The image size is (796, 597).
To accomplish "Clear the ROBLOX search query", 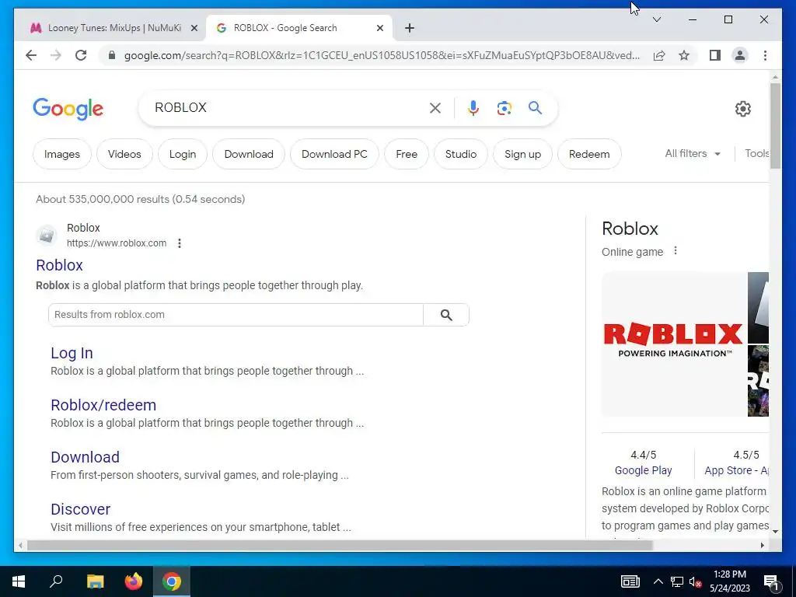I will pyautogui.click(x=435, y=107).
